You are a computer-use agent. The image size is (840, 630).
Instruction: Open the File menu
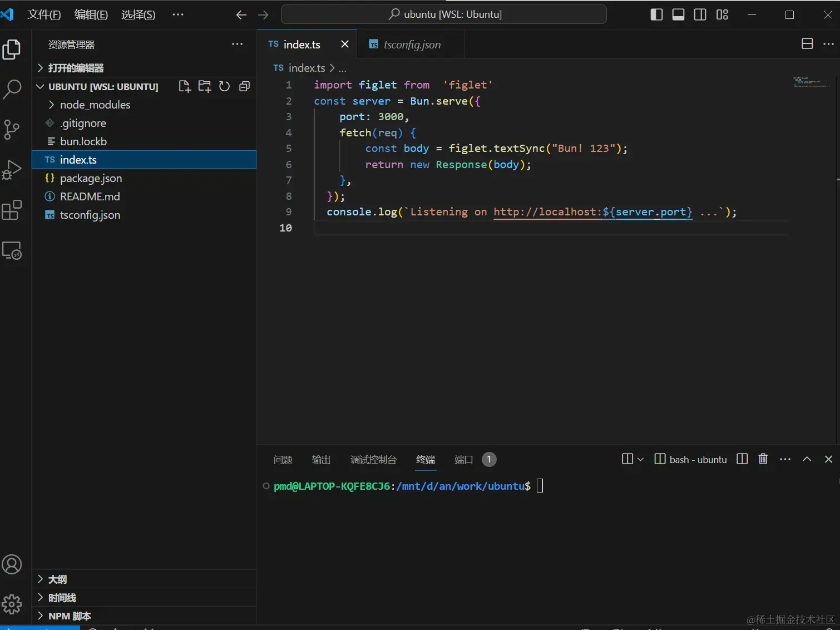click(x=44, y=15)
